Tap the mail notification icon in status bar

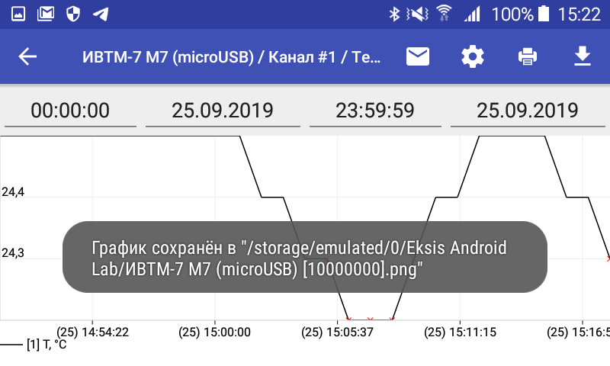46,14
